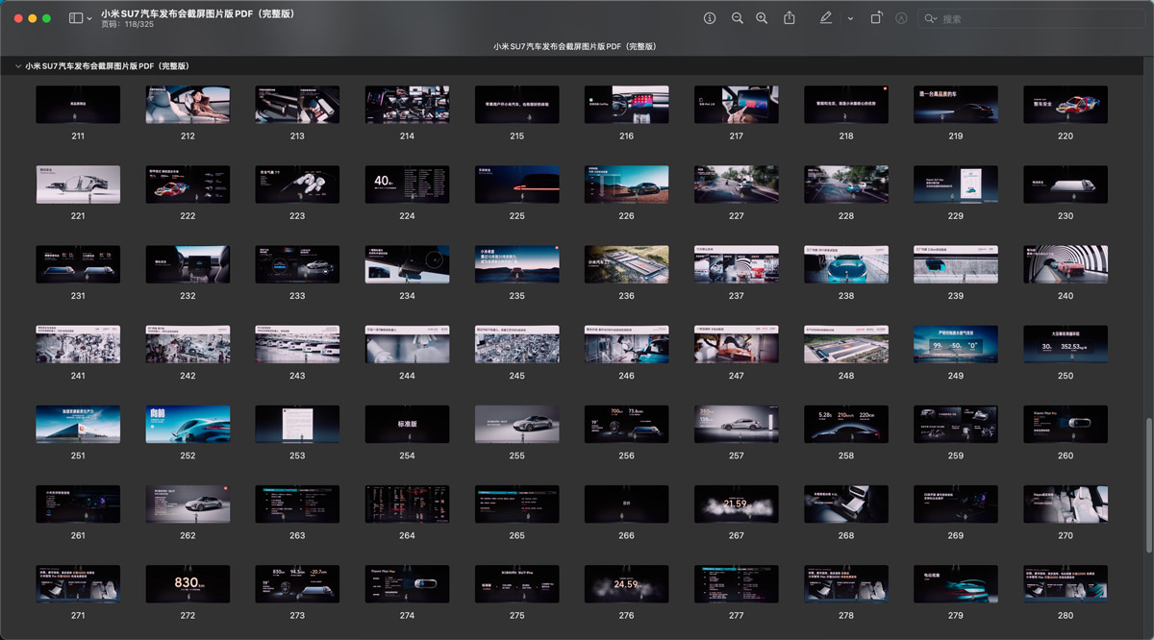
Task: Pick the page 262 thumbnail
Action: [x=188, y=504]
